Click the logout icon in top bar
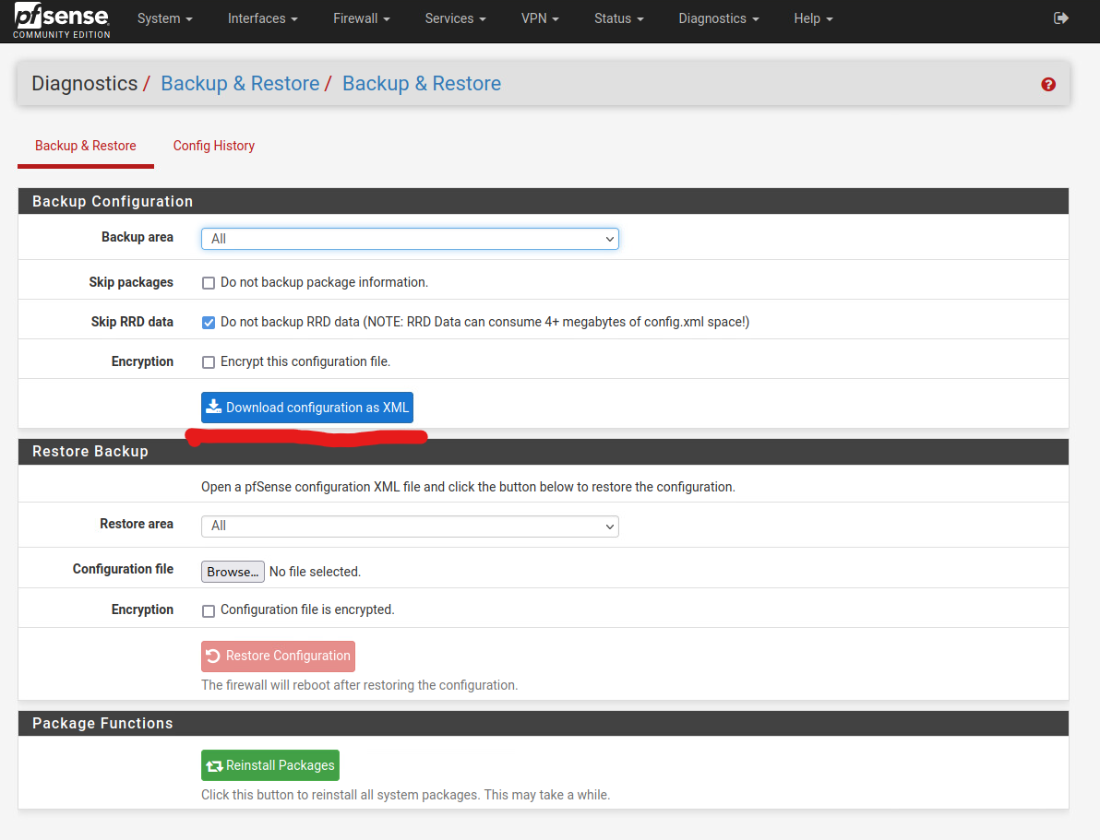This screenshot has height=840, width=1100. (1060, 18)
